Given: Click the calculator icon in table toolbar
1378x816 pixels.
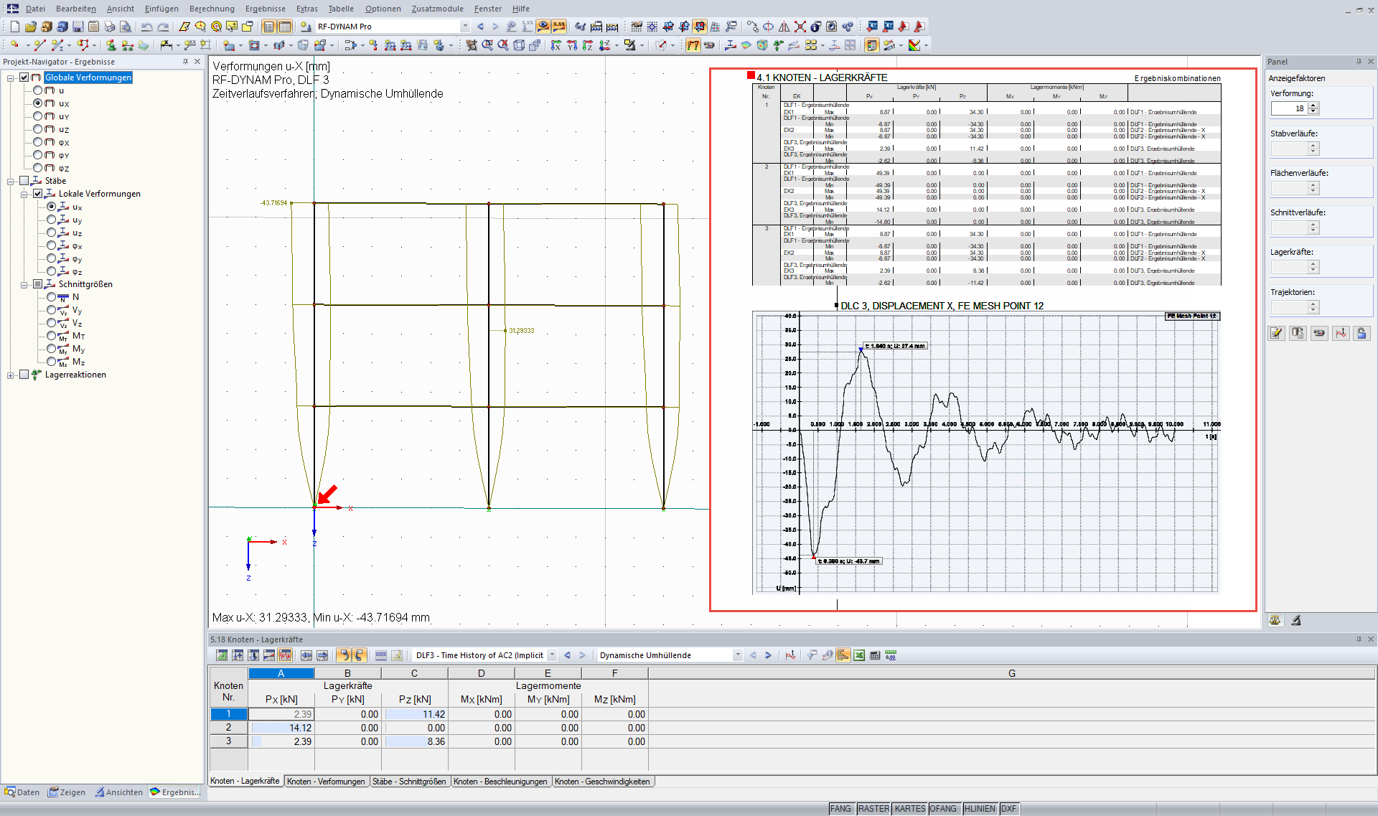Looking at the screenshot, I should pyautogui.click(x=875, y=655).
